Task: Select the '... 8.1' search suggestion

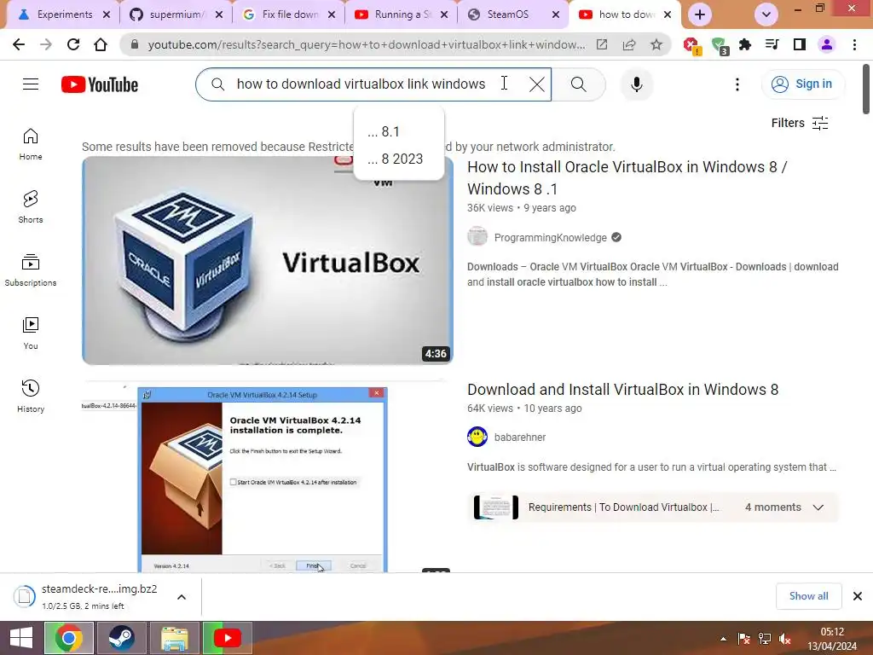Action: [399, 132]
